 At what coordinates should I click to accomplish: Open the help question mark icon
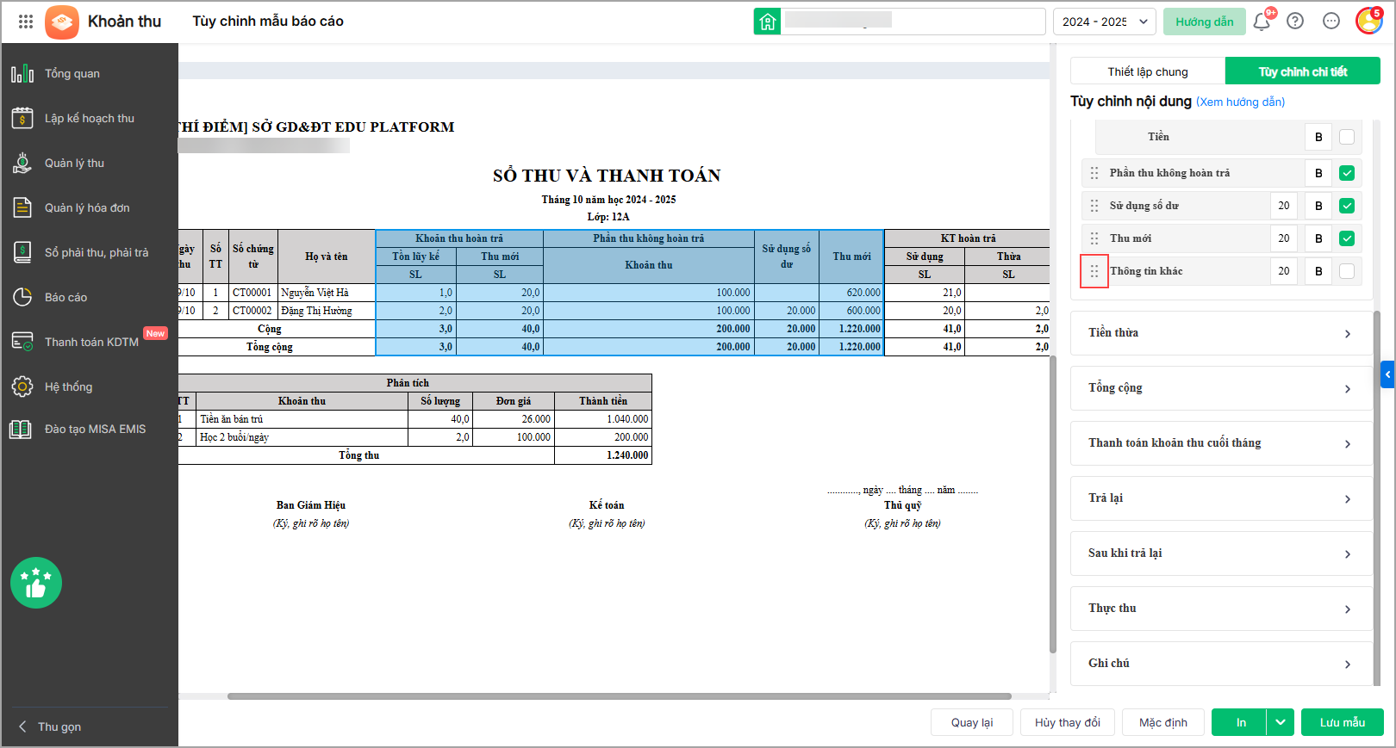(1295, 22)
